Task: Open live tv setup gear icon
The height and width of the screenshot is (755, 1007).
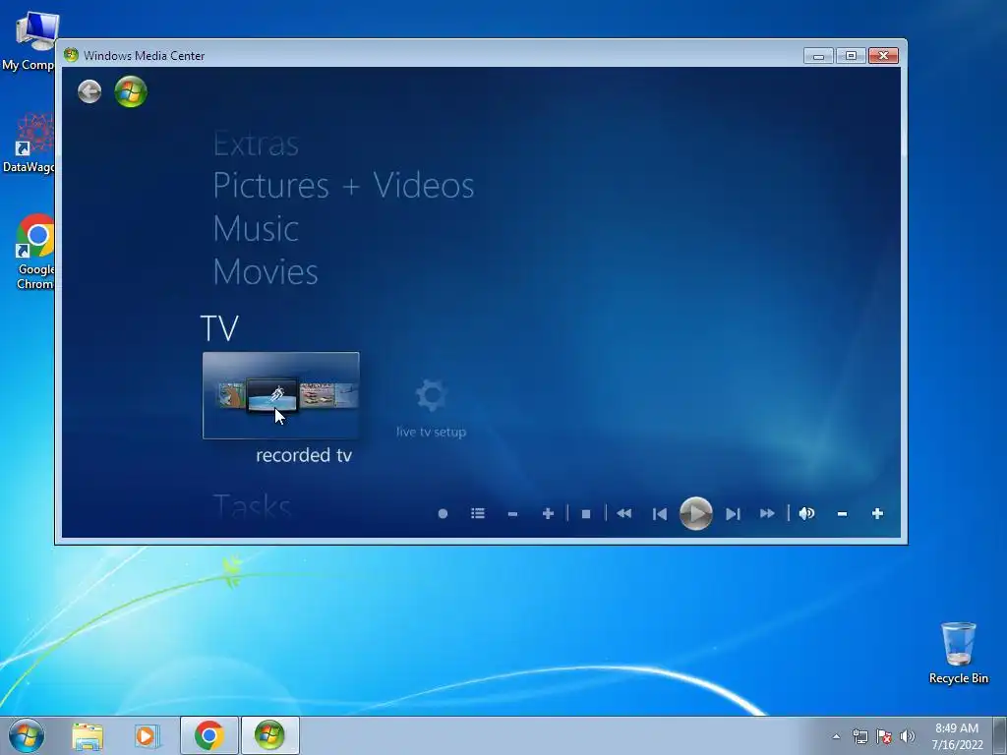Action: (431, 395)
